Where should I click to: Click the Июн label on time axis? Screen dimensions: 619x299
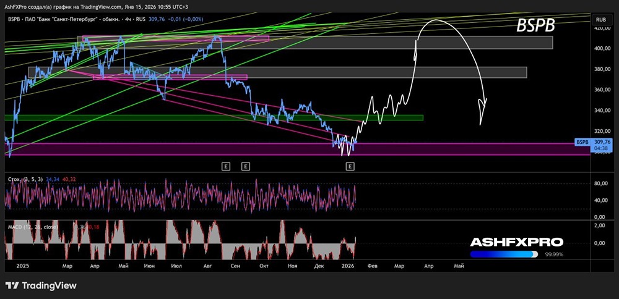coord(149,266)
